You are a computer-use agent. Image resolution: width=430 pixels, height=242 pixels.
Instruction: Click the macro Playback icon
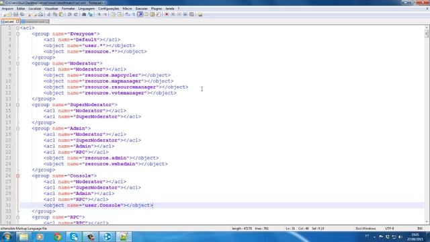click(179, 14)
